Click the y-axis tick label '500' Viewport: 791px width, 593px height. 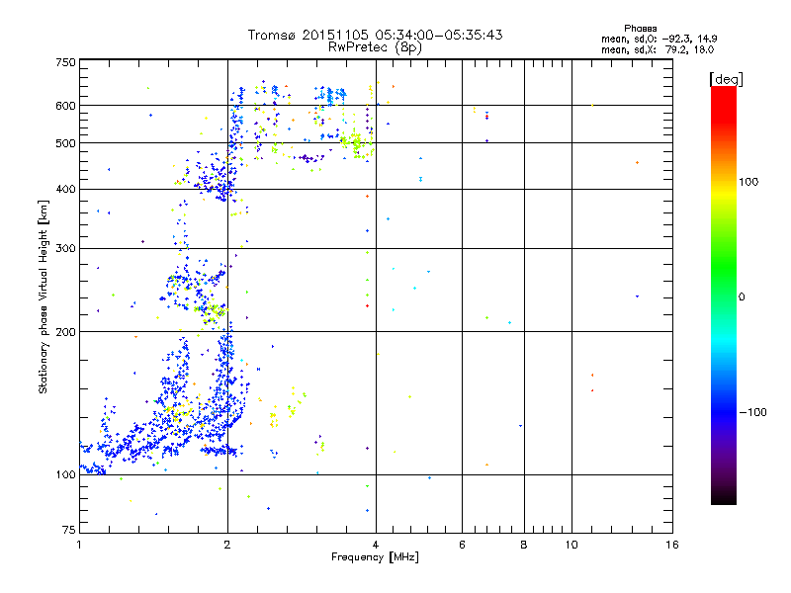coord(65,143)
